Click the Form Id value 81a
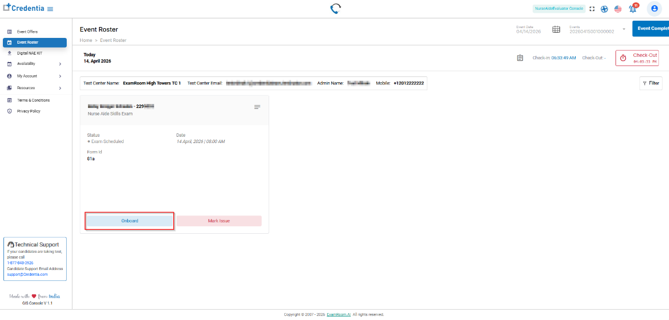669x320 pixels. [90, 159]
